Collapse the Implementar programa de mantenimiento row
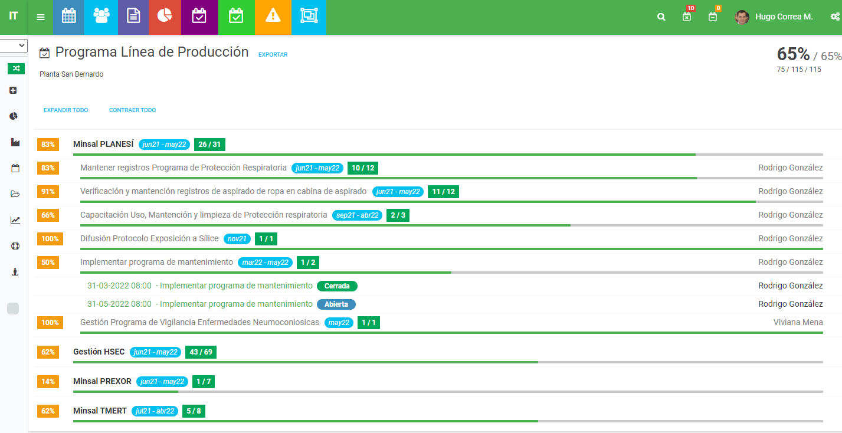Screen dimensions: 842x433 [156, 262]
